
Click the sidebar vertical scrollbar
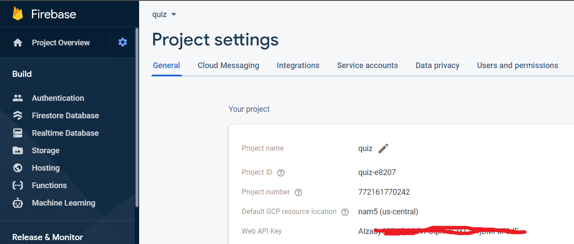(136, 117)
